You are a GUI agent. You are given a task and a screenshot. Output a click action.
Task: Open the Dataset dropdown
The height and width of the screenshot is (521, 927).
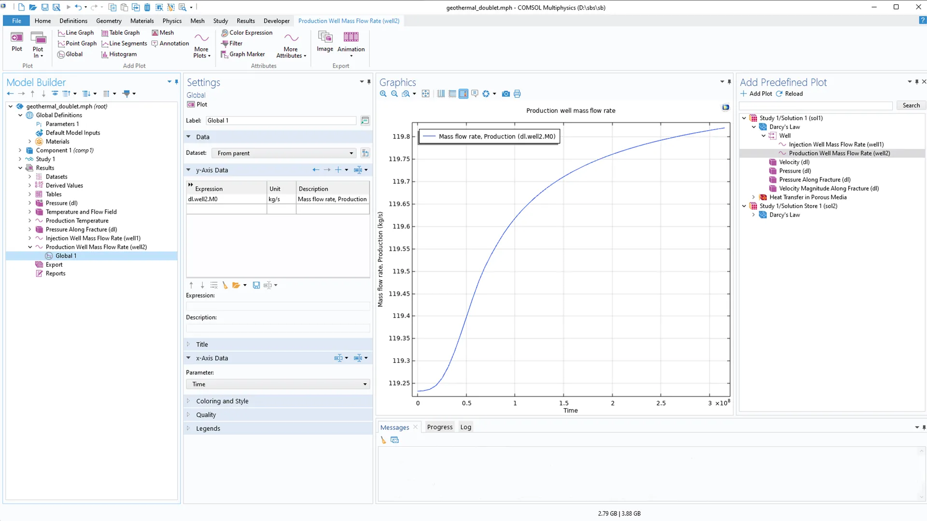tap(284, 153)
